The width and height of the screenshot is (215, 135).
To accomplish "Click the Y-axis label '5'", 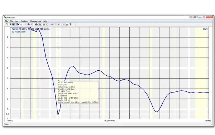I will point(8,79).
